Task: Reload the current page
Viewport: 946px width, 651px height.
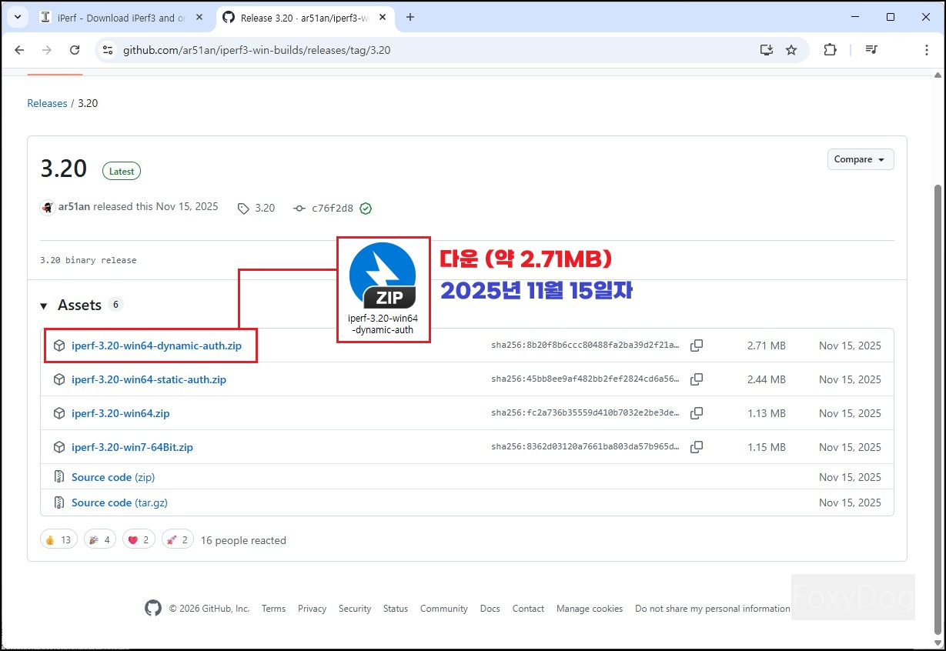Action: pos(75,50)
